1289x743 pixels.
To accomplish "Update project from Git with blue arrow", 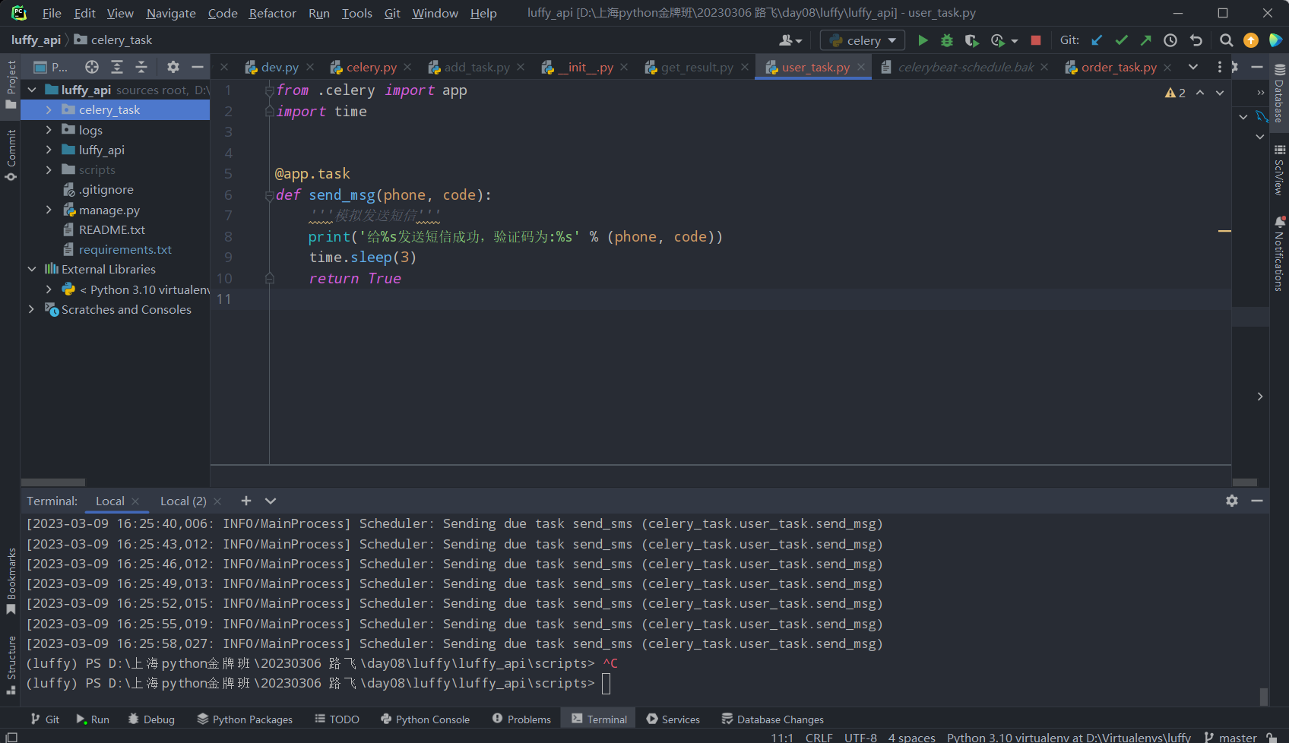I will point(1097,40).
